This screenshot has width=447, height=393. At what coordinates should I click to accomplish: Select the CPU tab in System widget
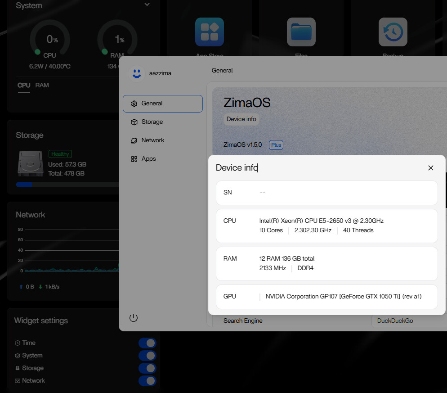click(24, 85)
